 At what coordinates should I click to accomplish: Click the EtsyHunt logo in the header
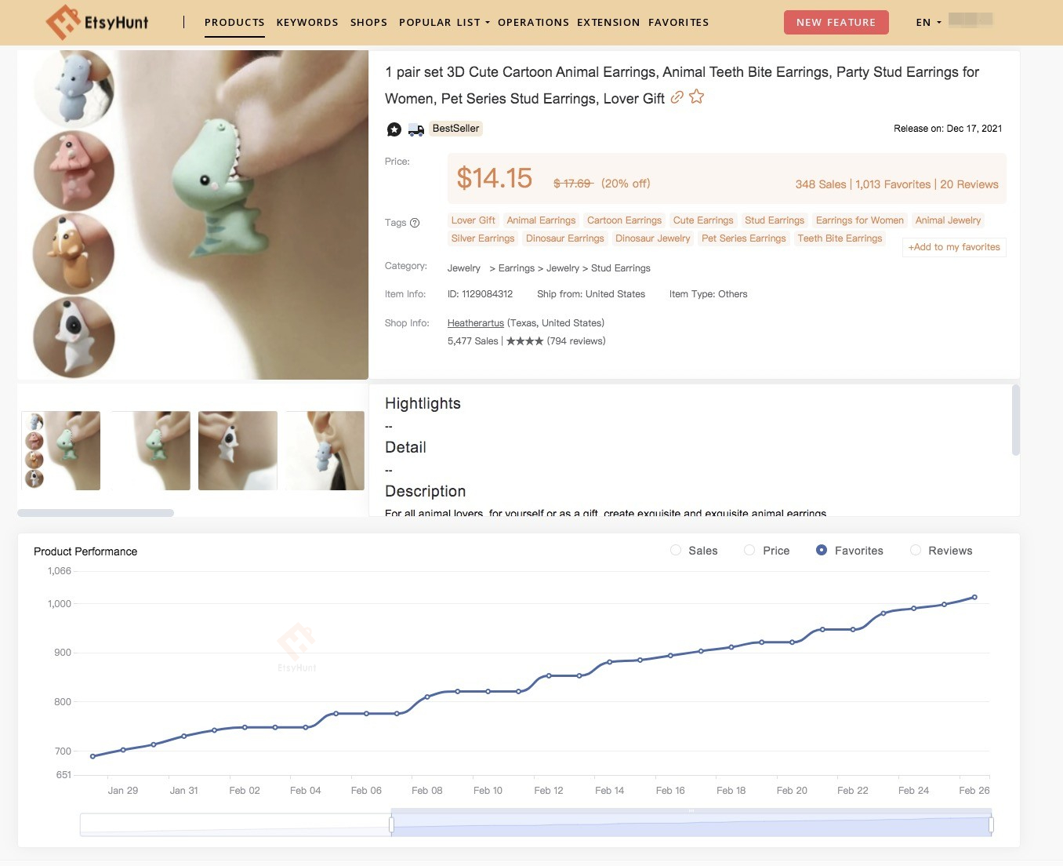(98, 22)
